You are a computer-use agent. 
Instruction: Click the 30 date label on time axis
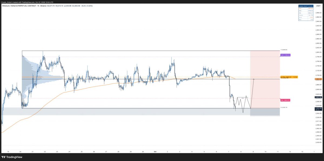tap(143, 152)
